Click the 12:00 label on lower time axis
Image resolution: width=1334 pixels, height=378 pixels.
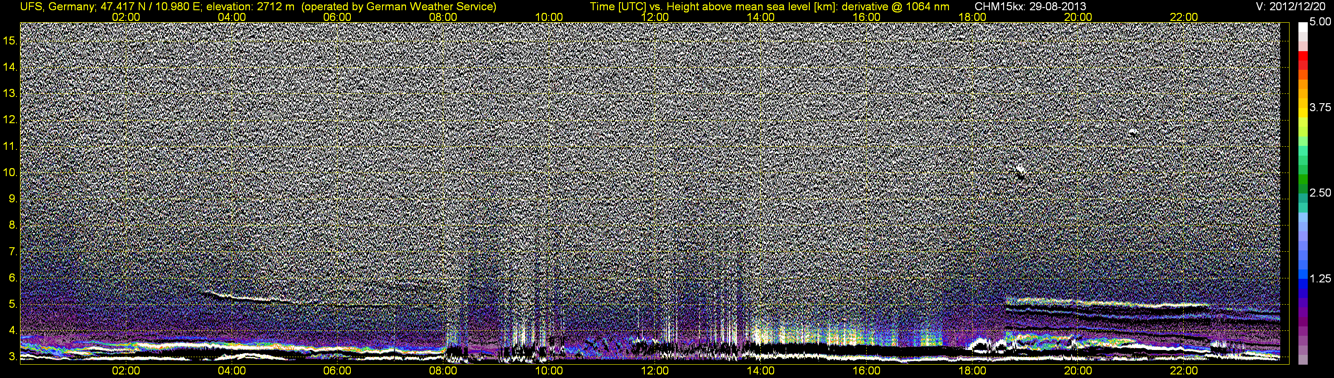point(655,371)
